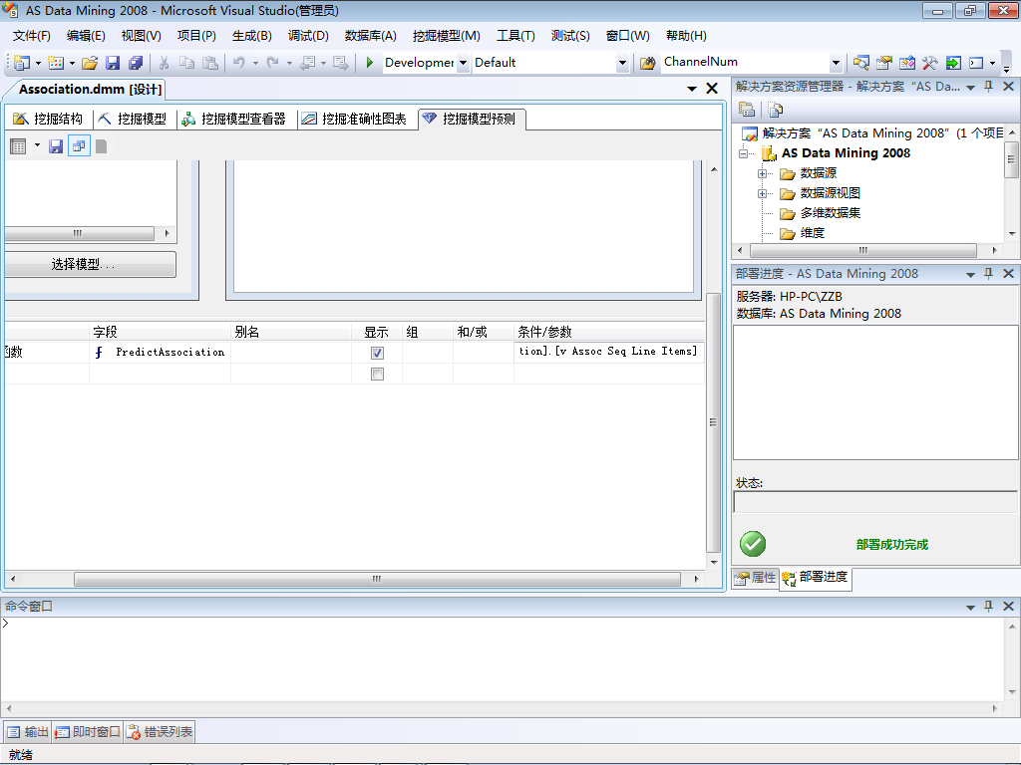The height and width of the screenshot is (765, 1021).
Task: Click the Paste clipboard icon
Action: point(210,63)
